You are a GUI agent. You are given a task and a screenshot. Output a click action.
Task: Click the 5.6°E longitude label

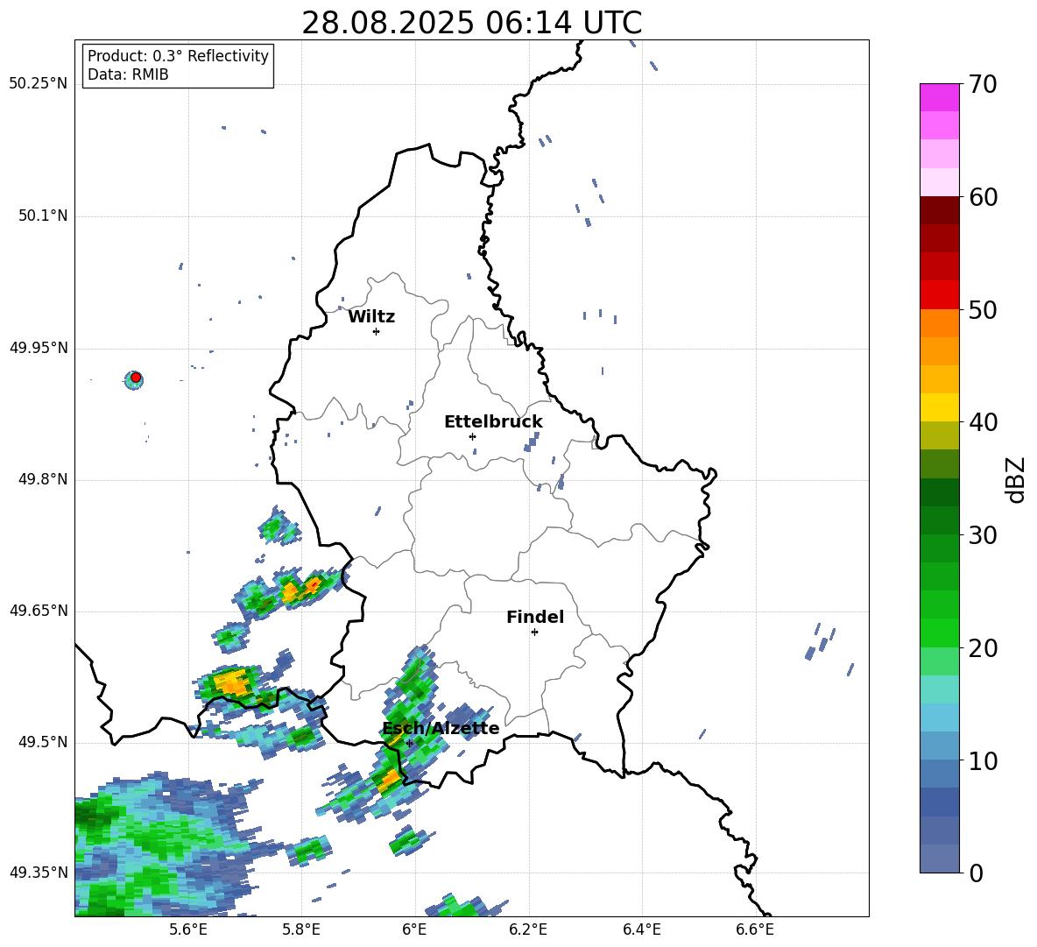188,929
